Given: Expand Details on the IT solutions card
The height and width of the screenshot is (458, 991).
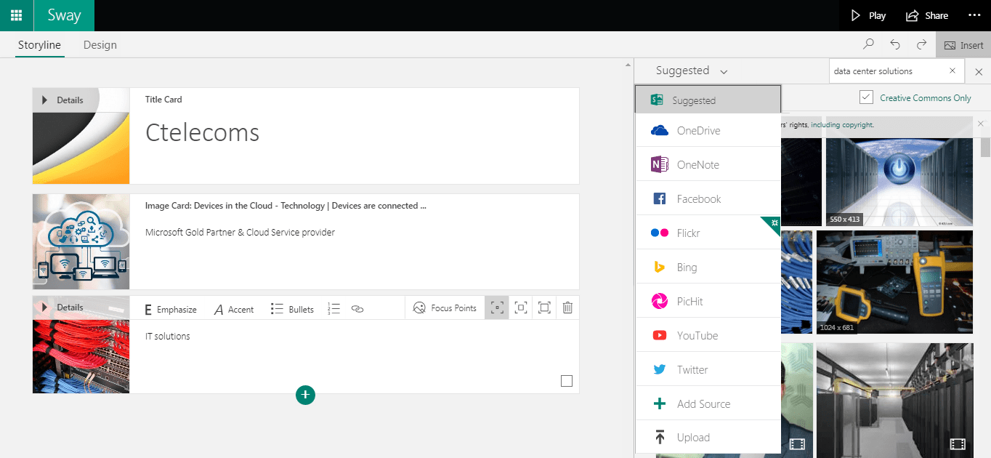Looking at the screenshot, I should [62, 308].
